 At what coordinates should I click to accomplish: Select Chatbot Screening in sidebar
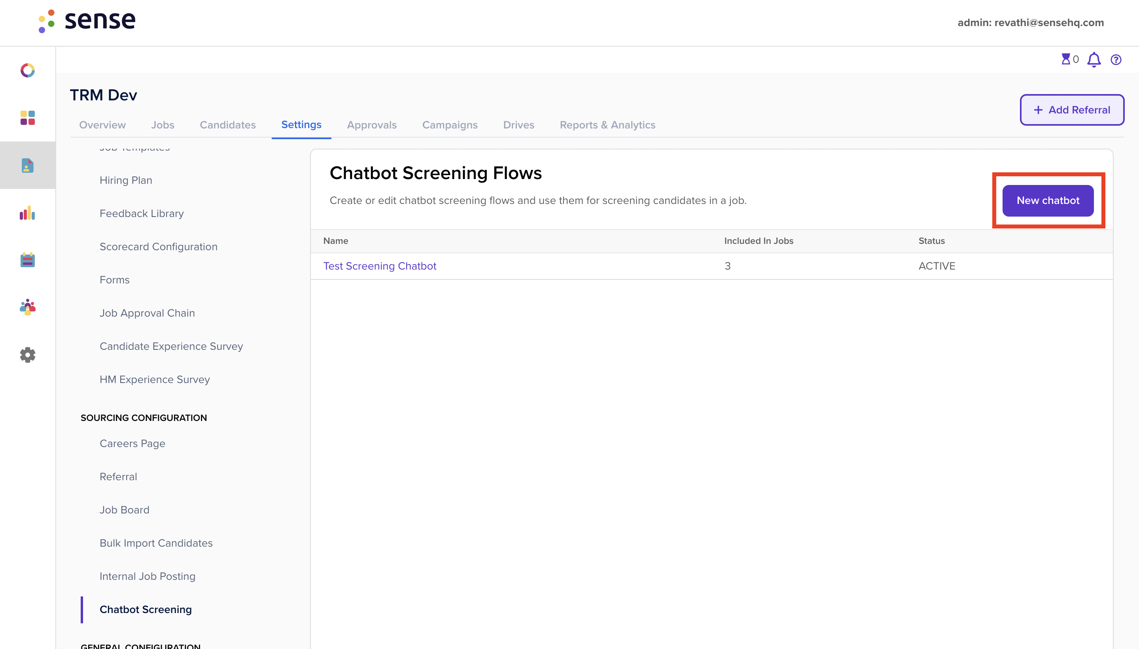(x=146, y=609)
